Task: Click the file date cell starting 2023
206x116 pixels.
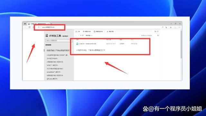Action: [x=111, y=44]
